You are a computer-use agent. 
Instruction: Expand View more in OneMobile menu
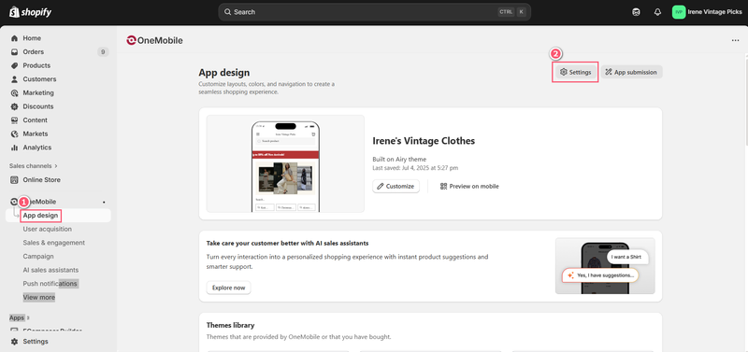pyautogui.click(x=39, y=297)
